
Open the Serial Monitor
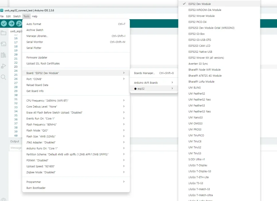click(x=76, y=42)
